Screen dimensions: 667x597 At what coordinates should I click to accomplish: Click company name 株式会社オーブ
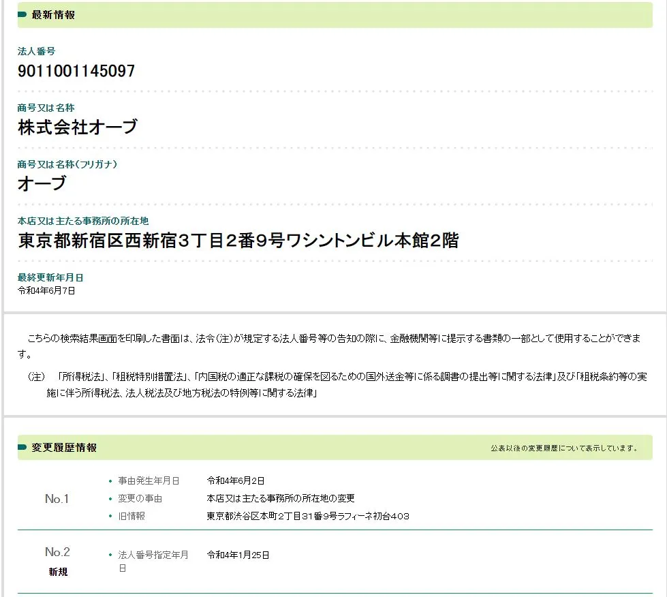(x=78, y=127)
